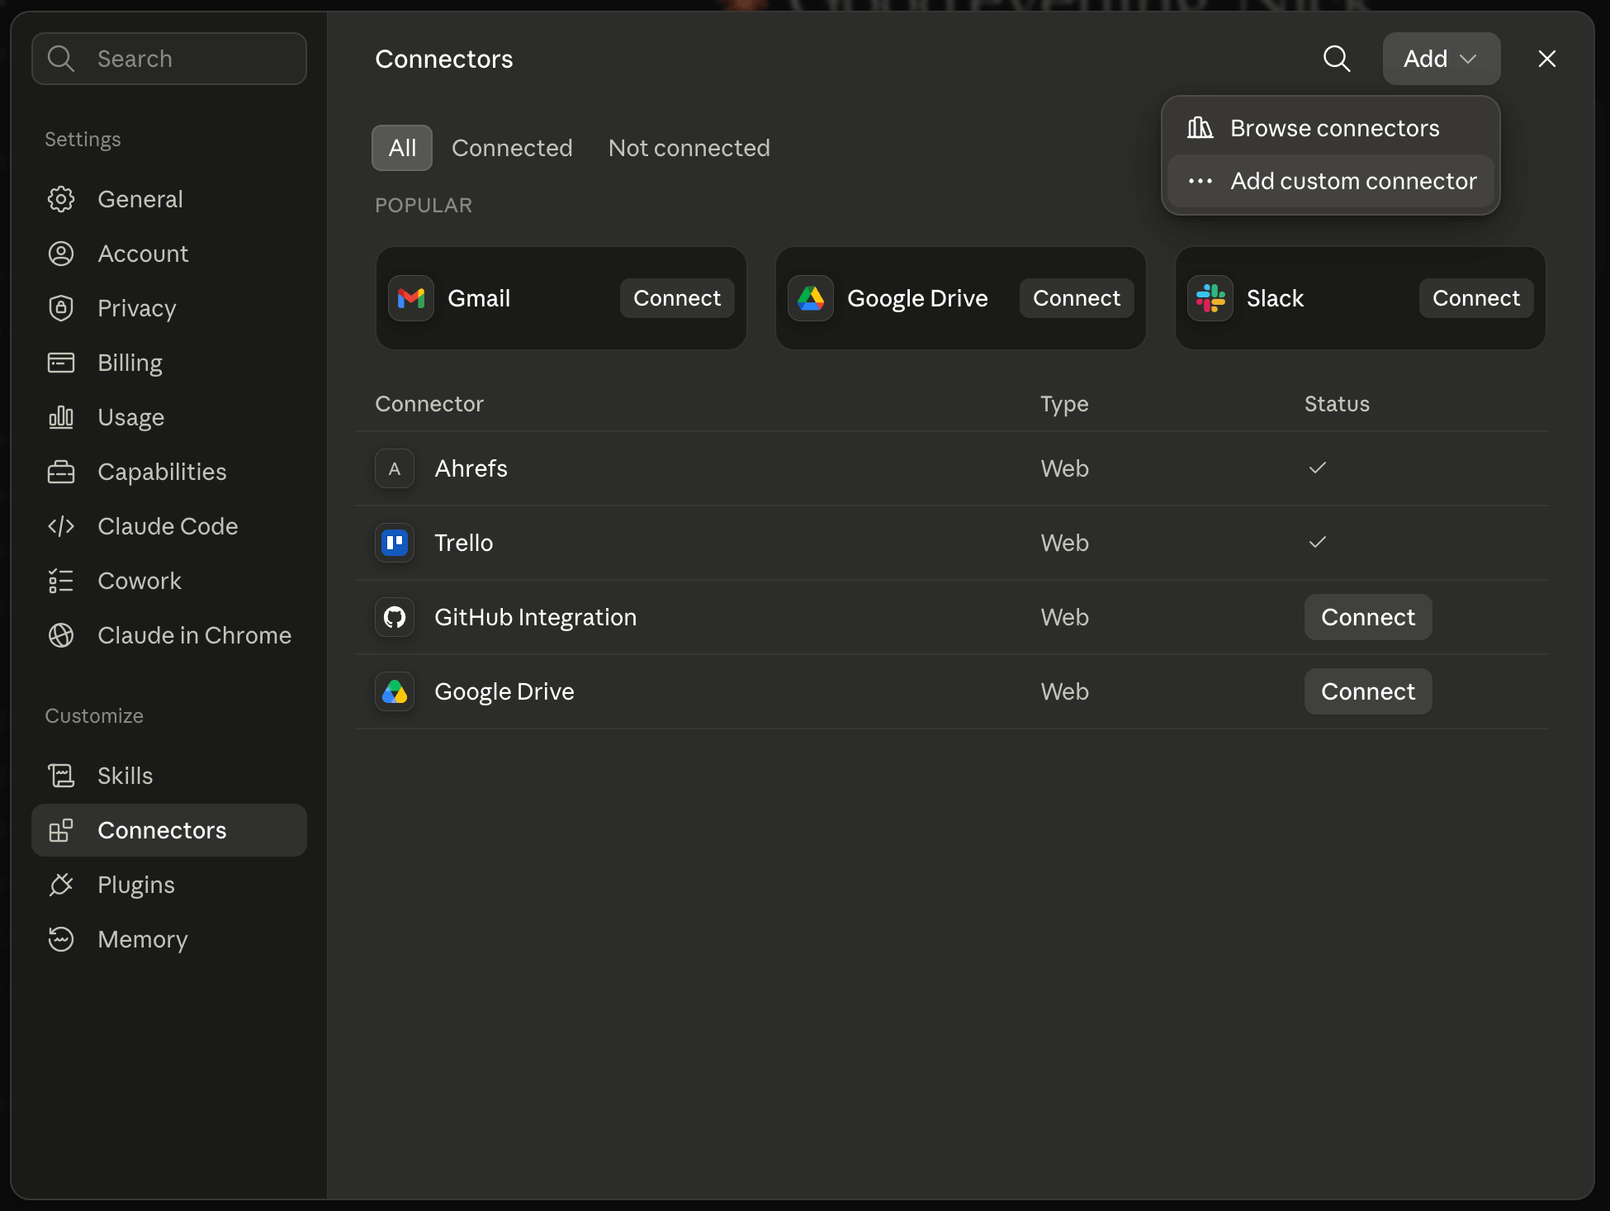Viewport: 1610px width, 1211px height.
Task: Connect Google Drive in the table row
Action: [x=1368, y=691]
